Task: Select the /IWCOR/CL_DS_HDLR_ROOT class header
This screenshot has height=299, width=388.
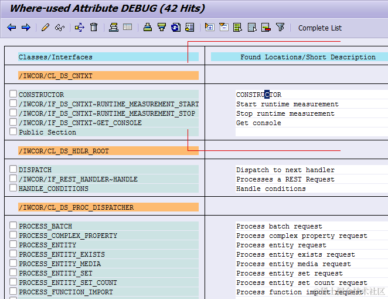Action: coord(108,151)
